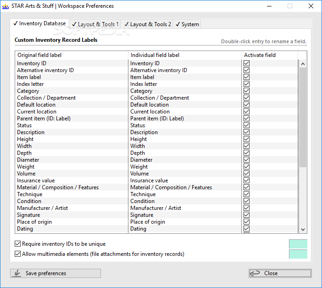Click the list scrollbar up arrow
The image size is (322, 288).
tap(303, 64)
